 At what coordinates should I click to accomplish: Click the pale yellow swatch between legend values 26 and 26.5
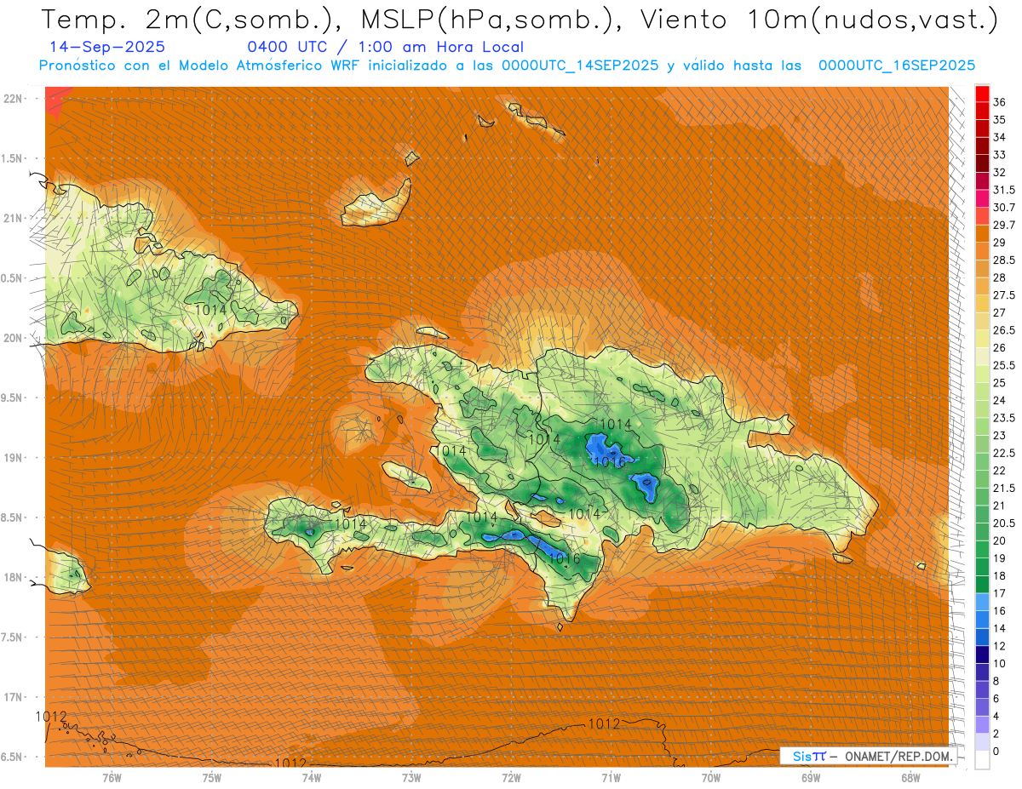pyautogui.click(x=982, y=339)
